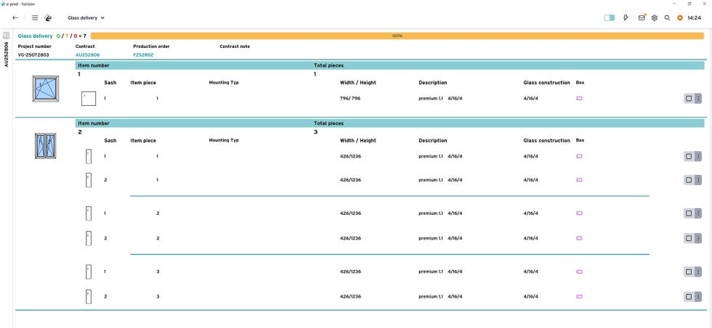Click the document icon in left sidebar
The image size is (712, 328).
click(x=7, y=36)
